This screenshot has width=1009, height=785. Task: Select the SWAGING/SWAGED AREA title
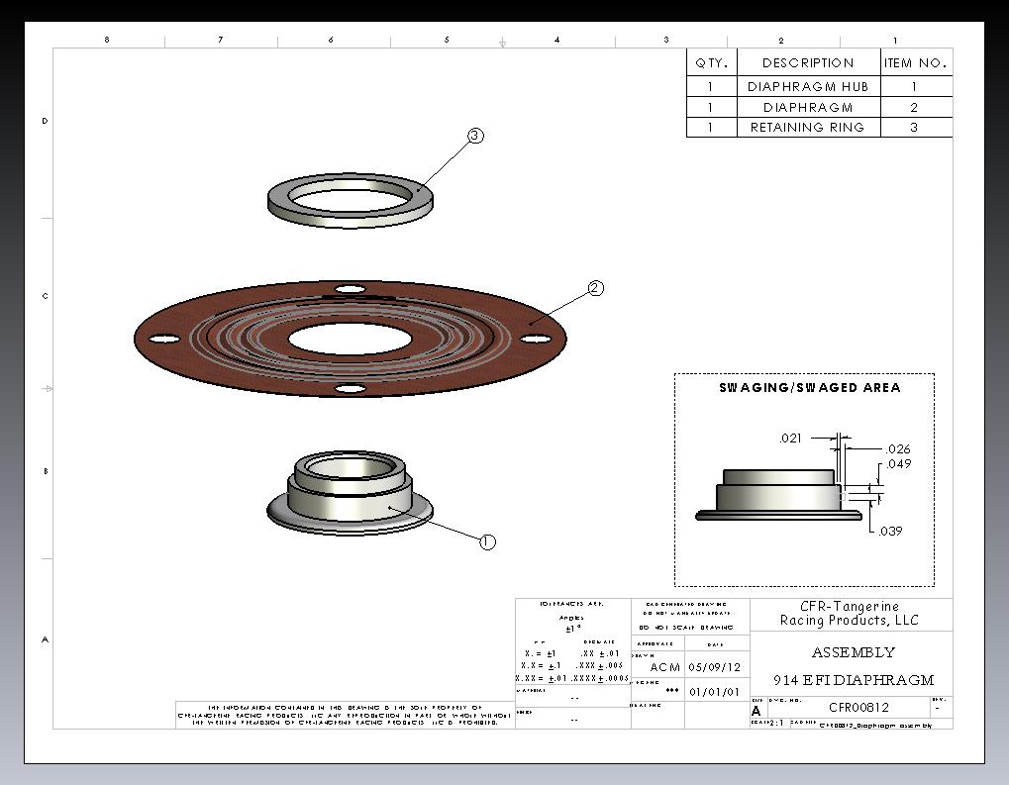click(810, 388)
